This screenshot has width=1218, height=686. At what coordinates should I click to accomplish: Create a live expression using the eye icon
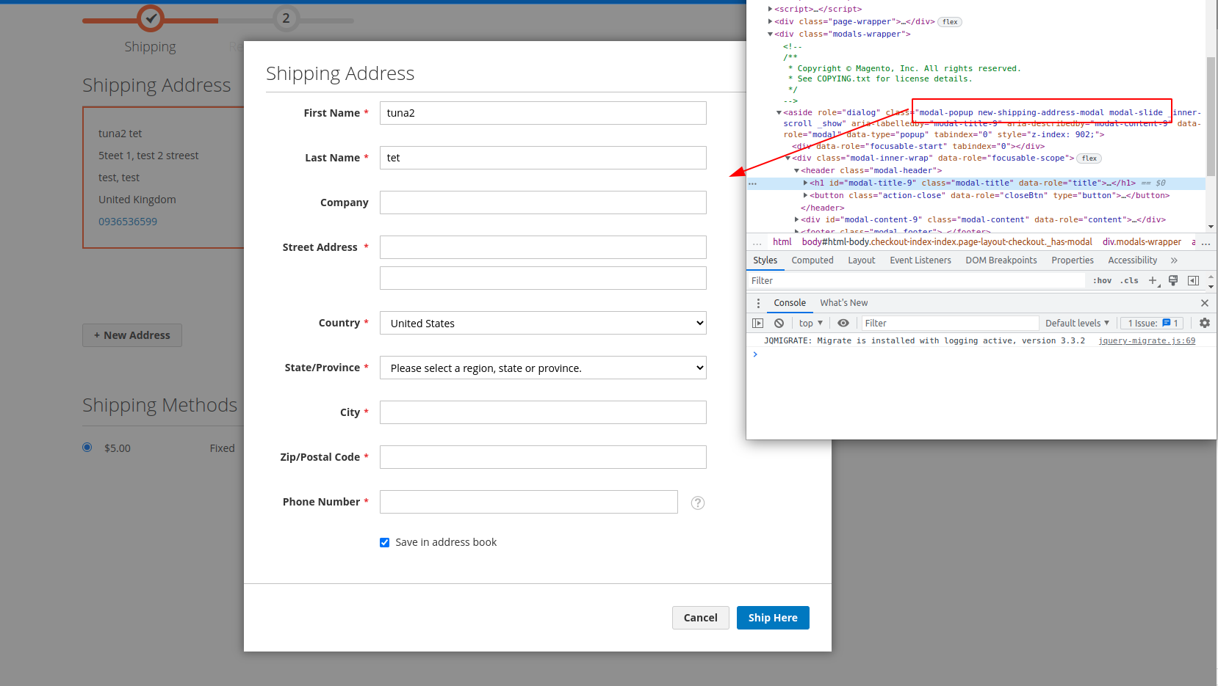click(x=843, y=323)
